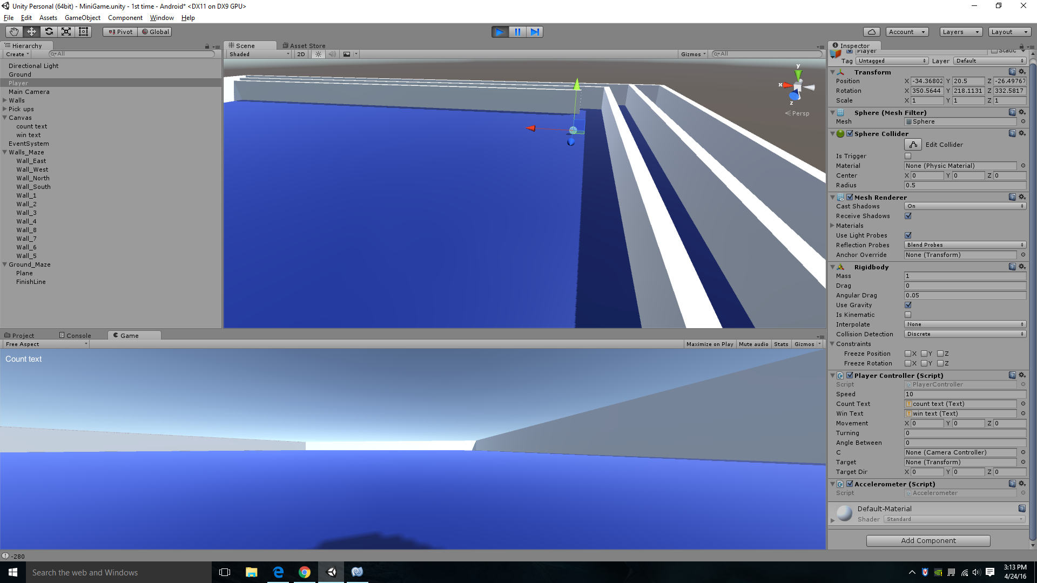Open Player Controller gear menu

[1022, 375]
